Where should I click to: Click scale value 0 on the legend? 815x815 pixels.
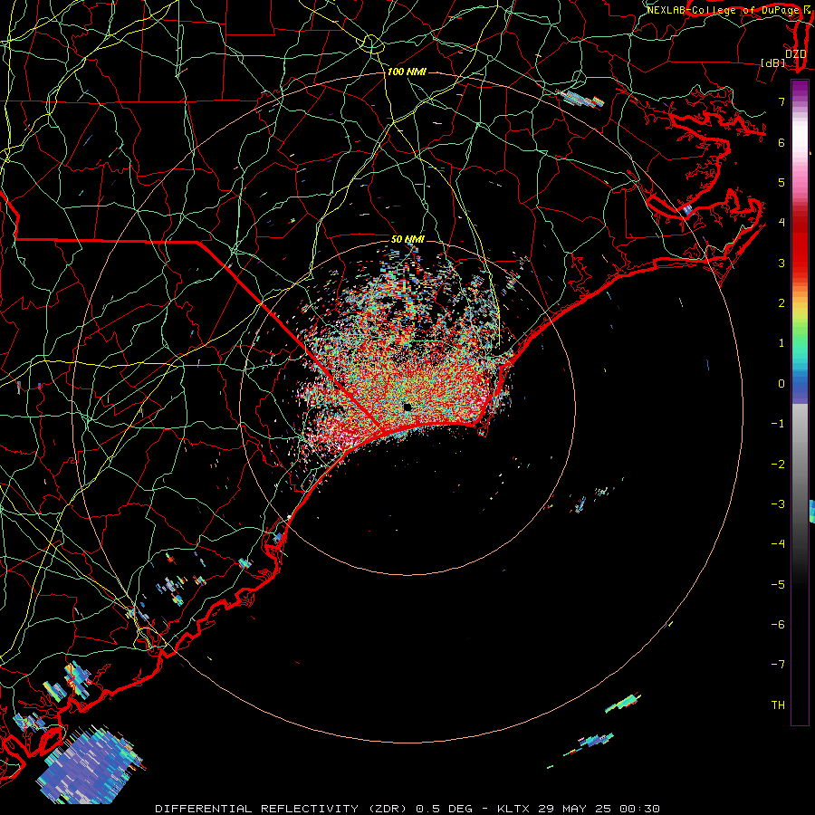pos(781,384)
